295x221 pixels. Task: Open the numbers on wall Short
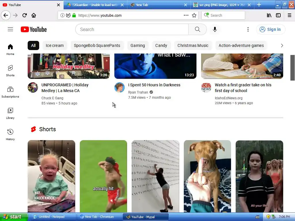tap(155, 176)
